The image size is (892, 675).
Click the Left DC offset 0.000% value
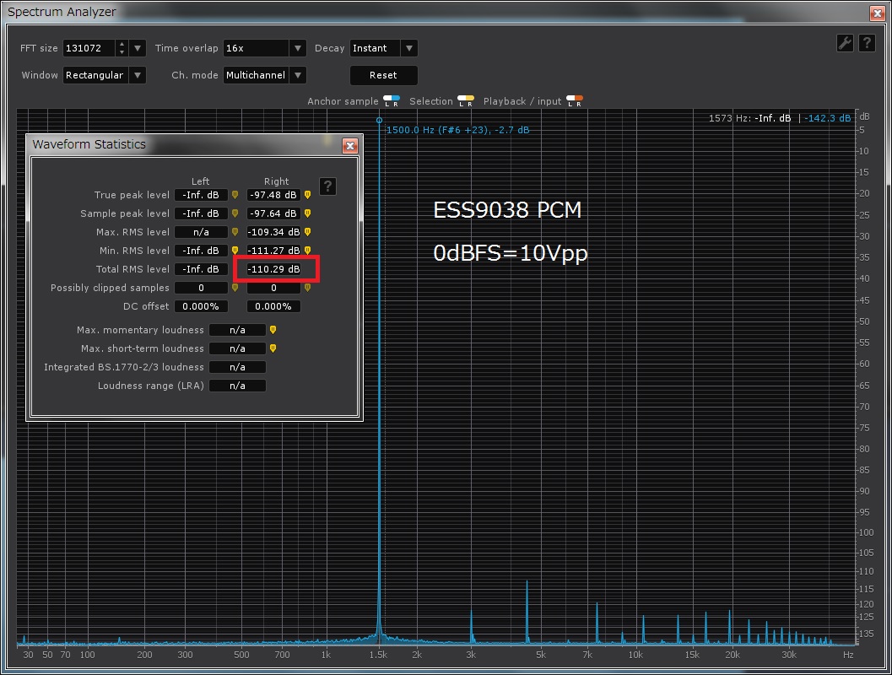[201, 306]
